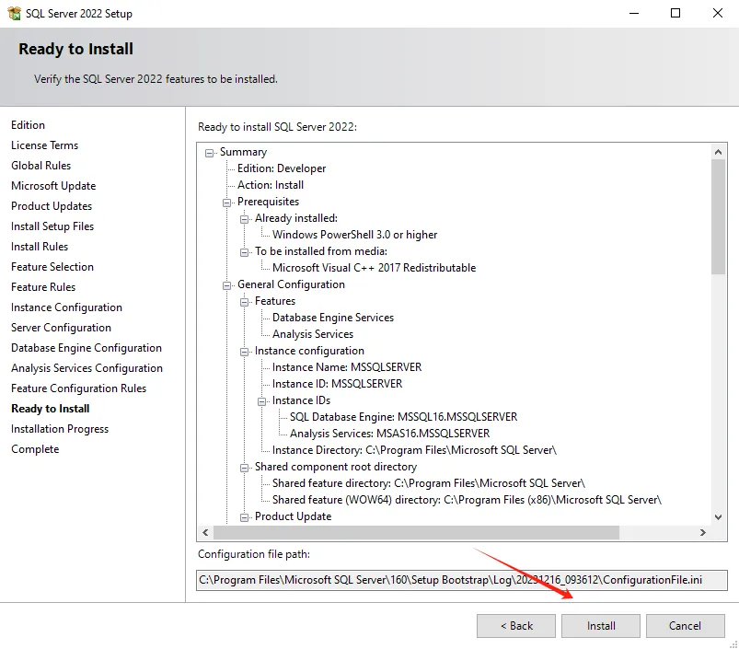
Task: Click the vertical scrollbar thumb in summary
Action: 718,217
